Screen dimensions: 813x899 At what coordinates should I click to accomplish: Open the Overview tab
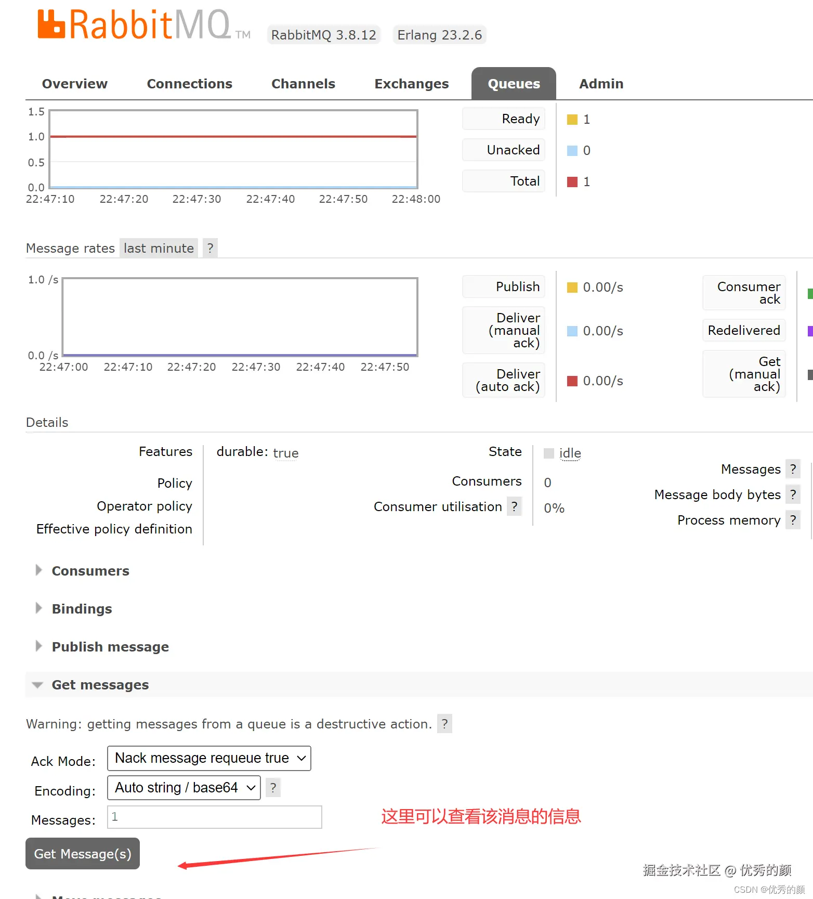[75, 84]
